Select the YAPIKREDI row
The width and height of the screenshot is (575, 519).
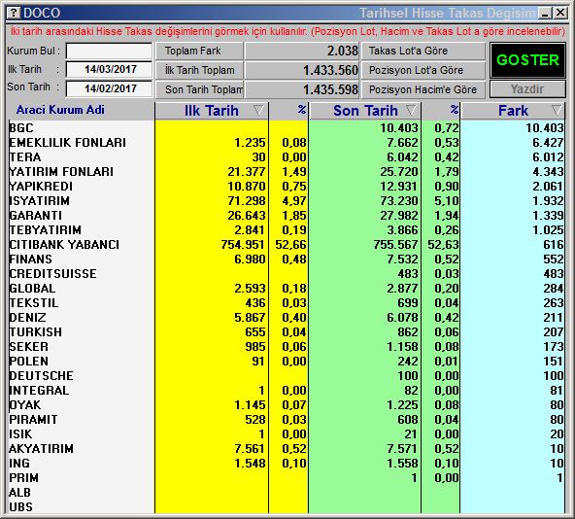coord(286,186)
